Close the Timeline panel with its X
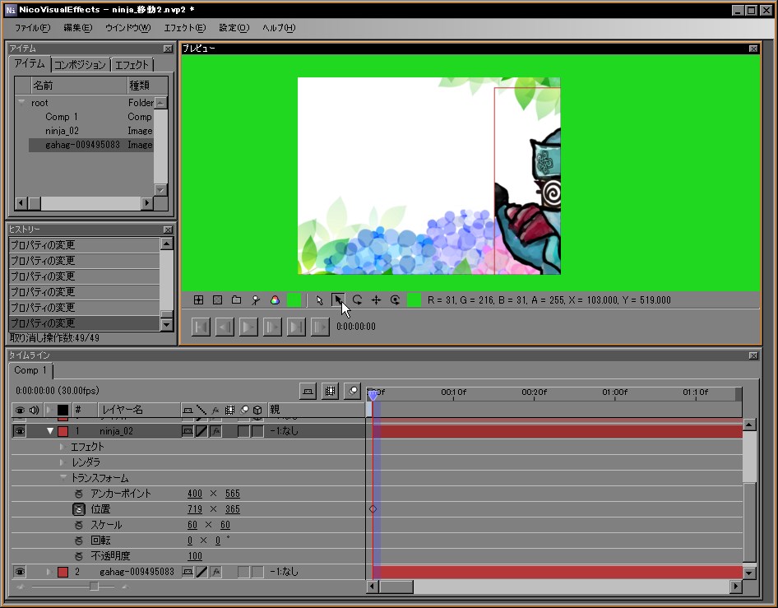Screen dimensions: 778x608 (753, 356)
